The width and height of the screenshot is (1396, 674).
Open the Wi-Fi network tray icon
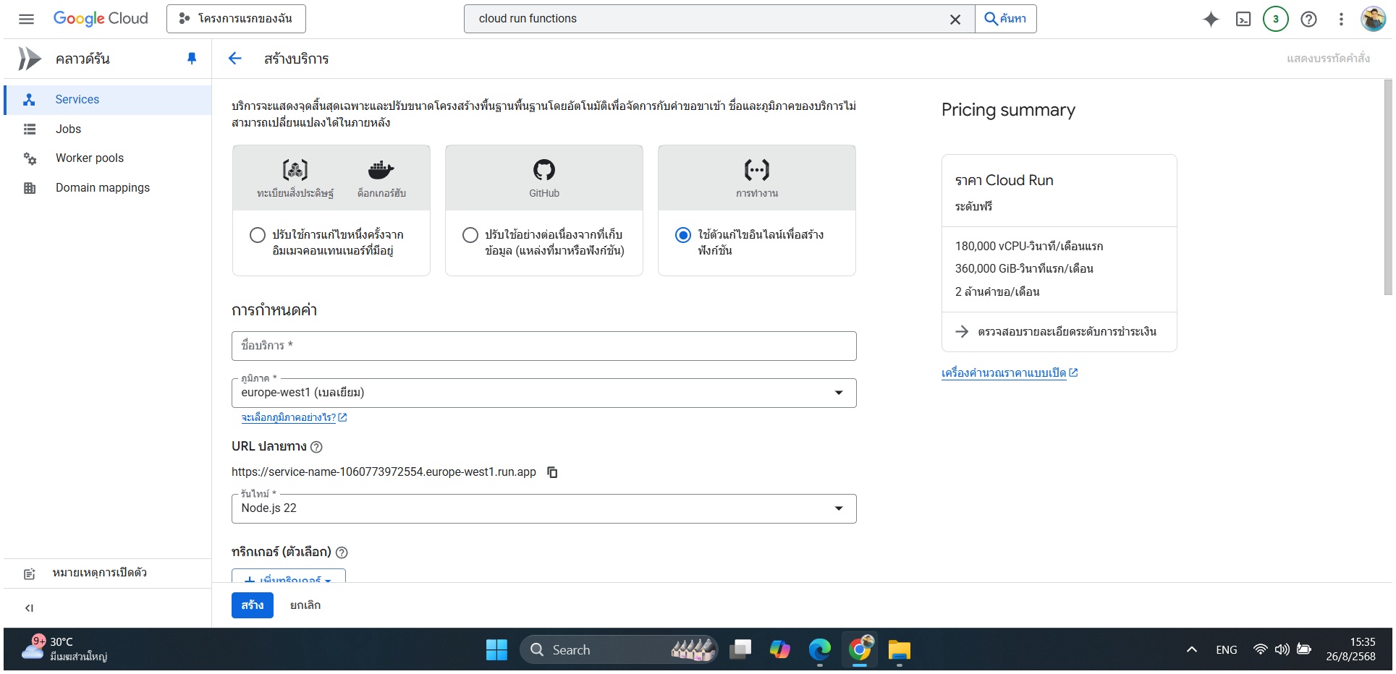point(1260,649)
